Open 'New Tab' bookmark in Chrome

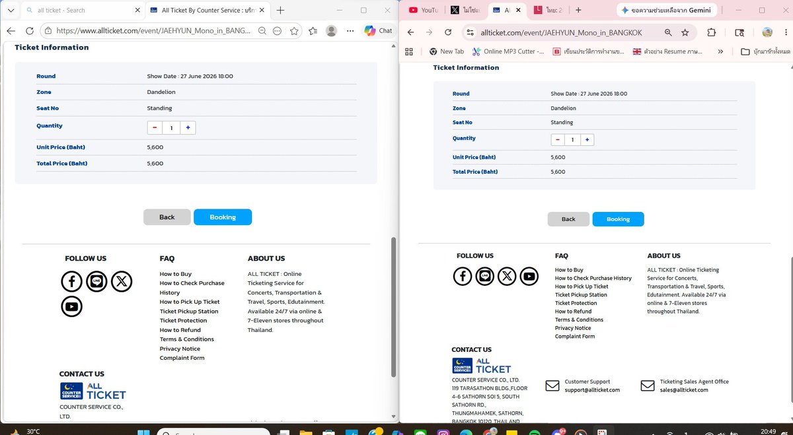[x=447, y=51]
